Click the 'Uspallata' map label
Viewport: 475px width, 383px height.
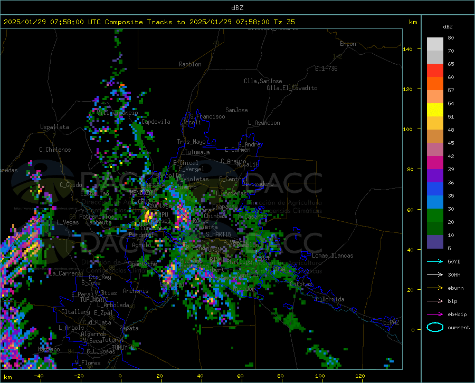point(54,127)
